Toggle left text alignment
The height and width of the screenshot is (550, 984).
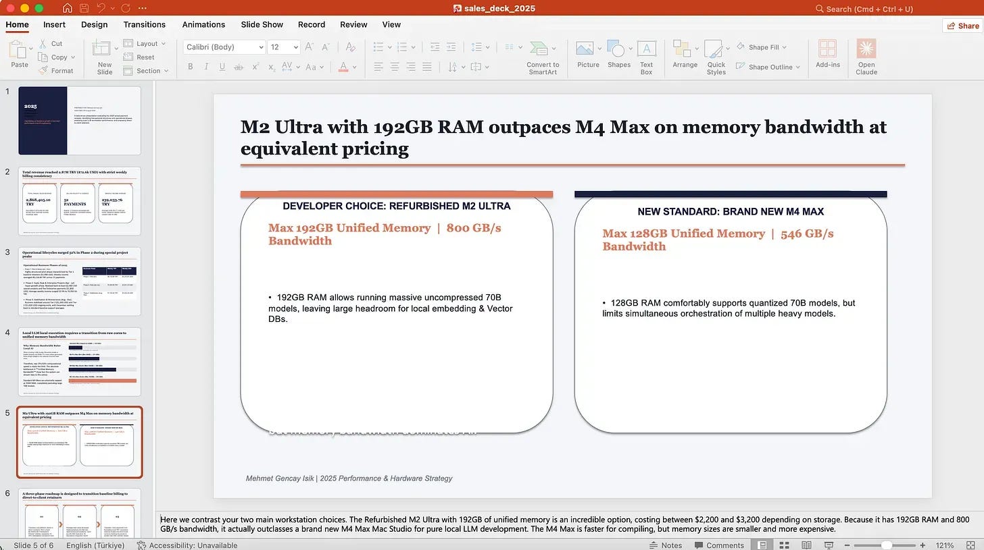(x=378, y=67)
